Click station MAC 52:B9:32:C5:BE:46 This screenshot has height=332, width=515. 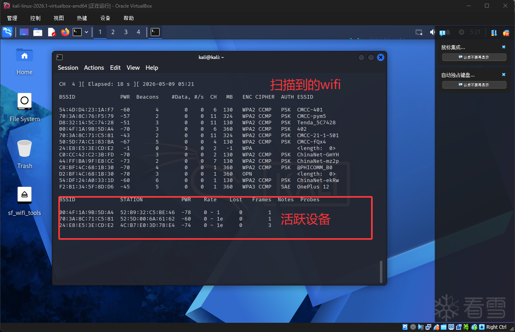(148, 213)
